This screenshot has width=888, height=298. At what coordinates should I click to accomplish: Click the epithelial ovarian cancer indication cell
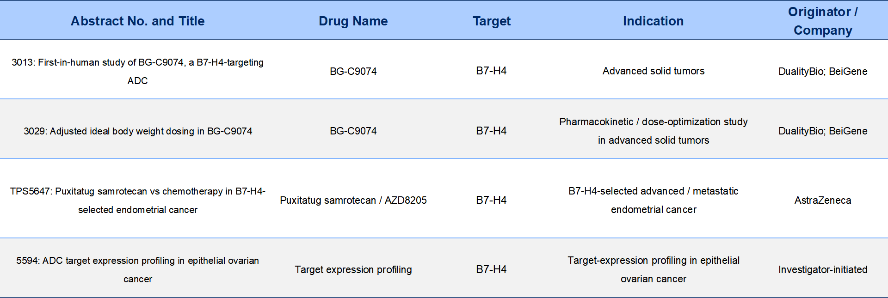653,269
